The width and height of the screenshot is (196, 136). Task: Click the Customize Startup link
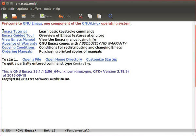(x=102, y=60)
